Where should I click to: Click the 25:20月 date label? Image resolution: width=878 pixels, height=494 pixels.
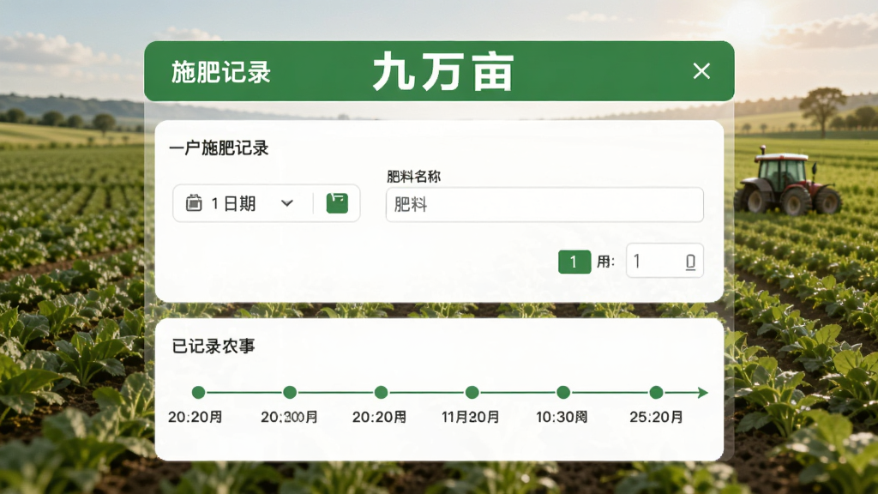coord(656,417)
